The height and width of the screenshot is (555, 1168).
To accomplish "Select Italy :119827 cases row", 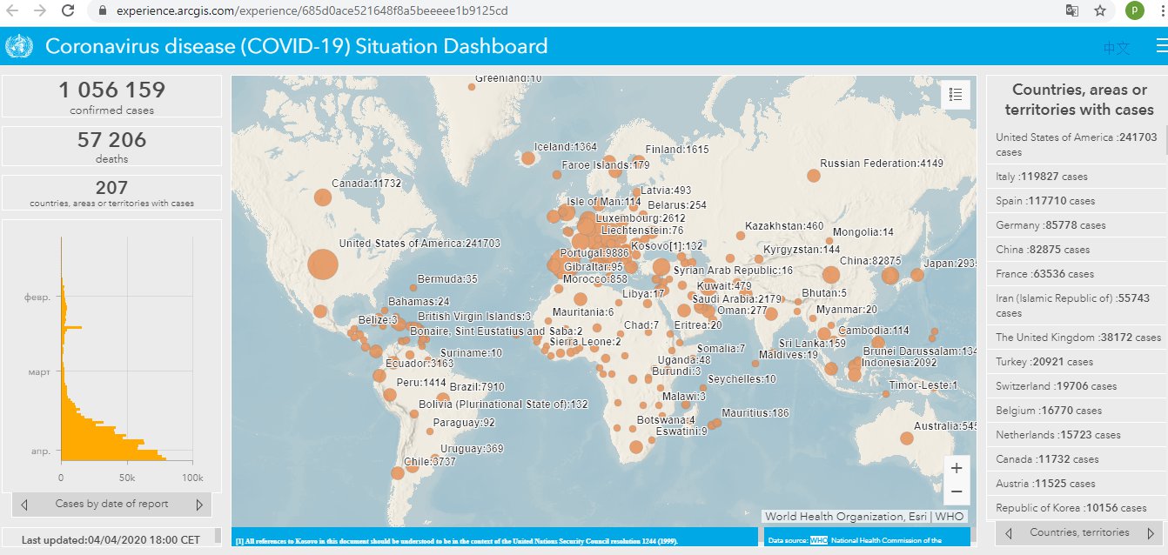I will pos(1077,177).
